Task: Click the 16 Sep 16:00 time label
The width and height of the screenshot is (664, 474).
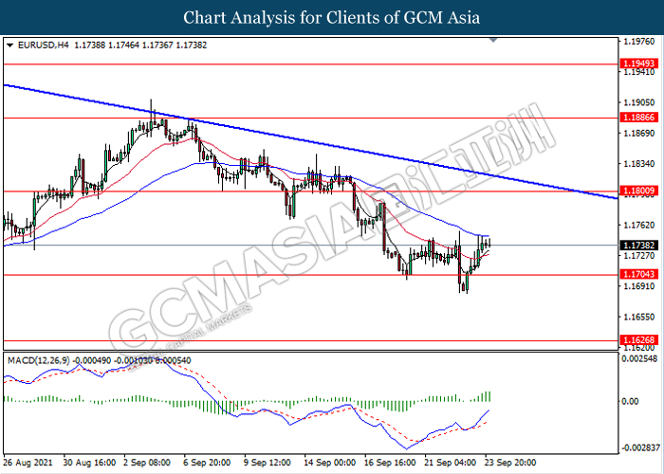Action: 390,463
